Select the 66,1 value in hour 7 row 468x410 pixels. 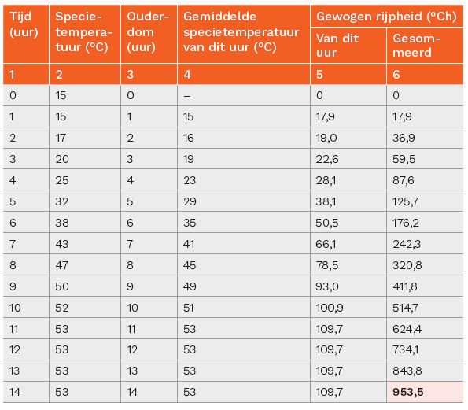tap(348, 244)
